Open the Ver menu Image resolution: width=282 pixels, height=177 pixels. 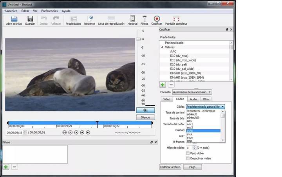coord(35,11)
